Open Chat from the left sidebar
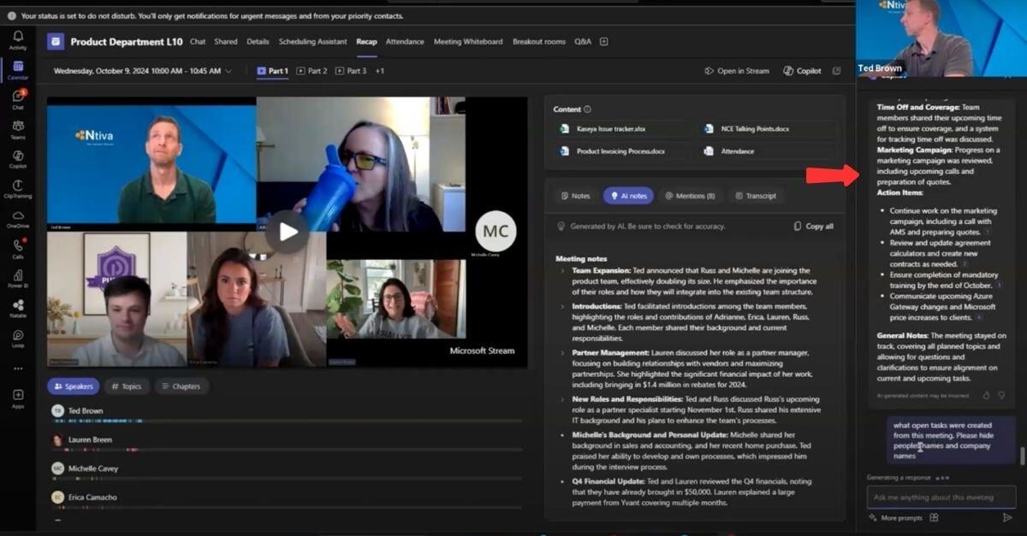Image resolution: width=1027 pixels, height=536 pixels. point(18,99)
